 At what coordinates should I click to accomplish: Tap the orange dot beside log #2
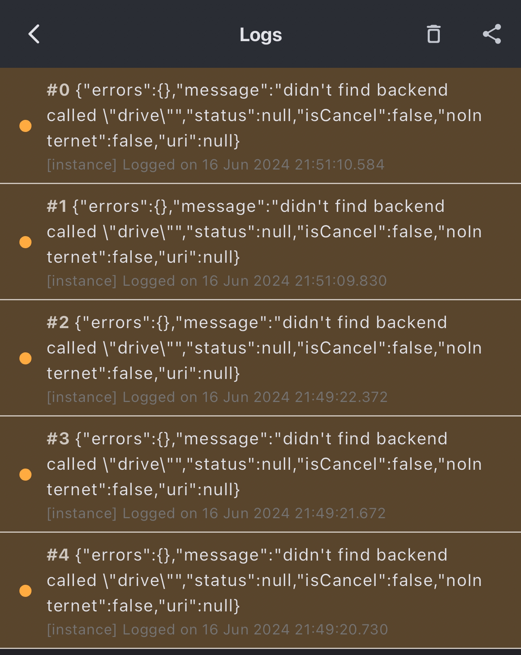[x=25, y=358]
